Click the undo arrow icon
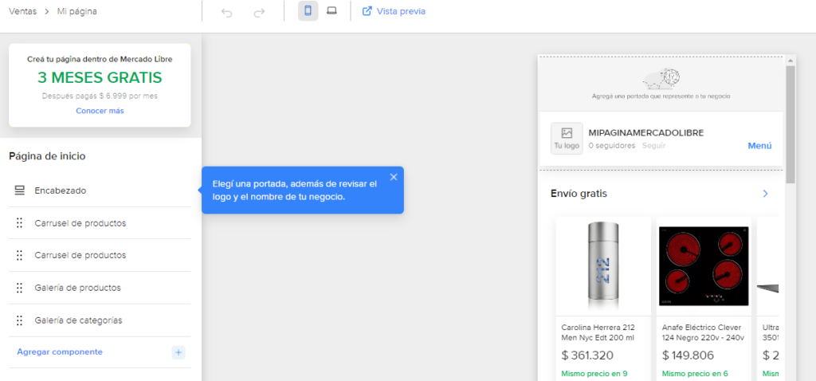 tap(226, 13)
